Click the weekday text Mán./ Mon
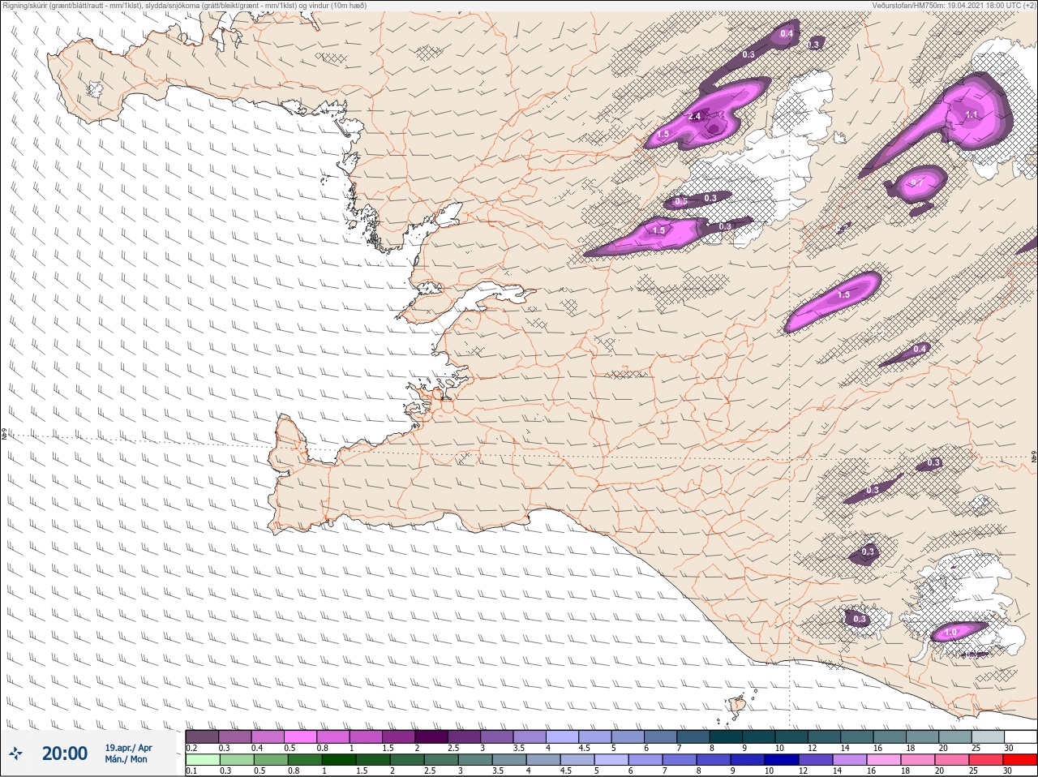The height and width of the screenshot is (777, 1038). click(126, 760)
